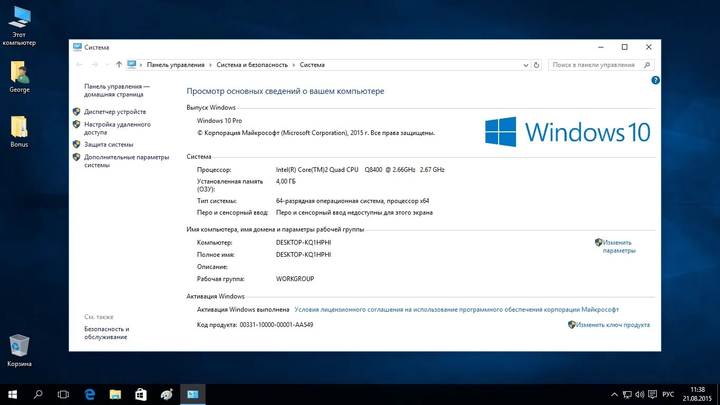720x405 pixels.
Task: Click the WORKGROUP value
Action: click(x=295, y=279)
